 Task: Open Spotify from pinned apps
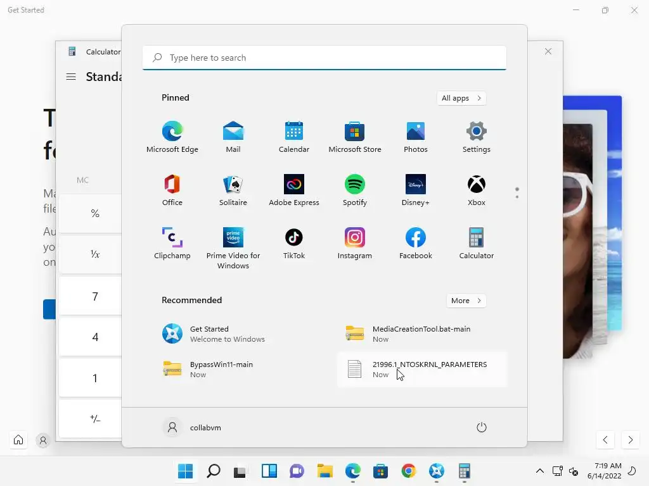(355, 190)
